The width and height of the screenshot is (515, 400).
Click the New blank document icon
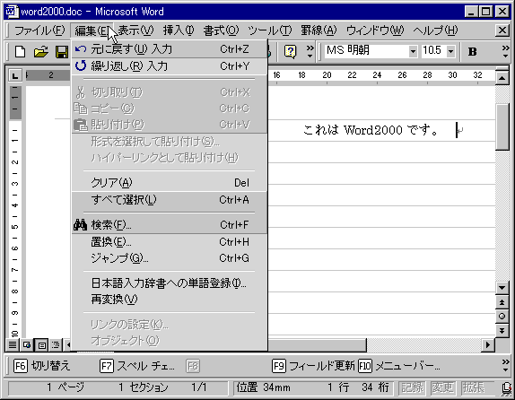[x=20, y=51]
